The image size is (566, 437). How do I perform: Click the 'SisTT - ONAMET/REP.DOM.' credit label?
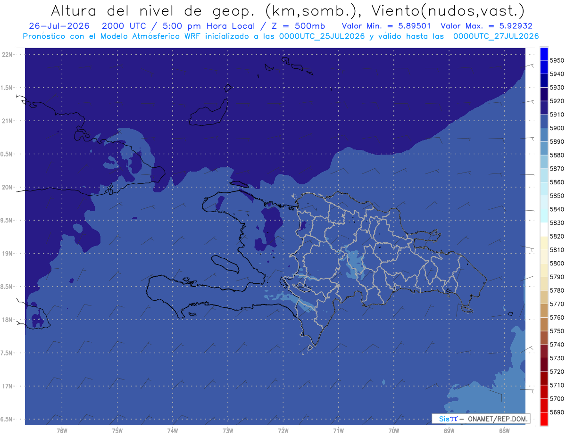pyautogui.click(x=481, y=419)
